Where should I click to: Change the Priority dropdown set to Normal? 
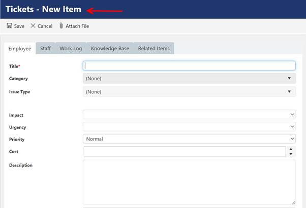[189, 138]
